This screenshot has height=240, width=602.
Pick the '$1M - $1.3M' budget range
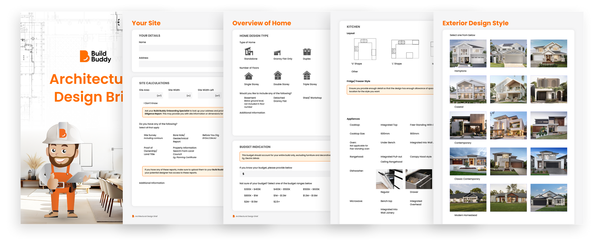[x=280, y=196]
